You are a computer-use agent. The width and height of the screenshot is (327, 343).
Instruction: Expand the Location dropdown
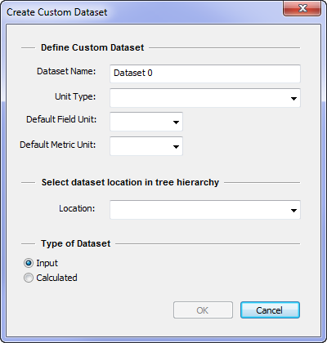(x=205, y=210)
